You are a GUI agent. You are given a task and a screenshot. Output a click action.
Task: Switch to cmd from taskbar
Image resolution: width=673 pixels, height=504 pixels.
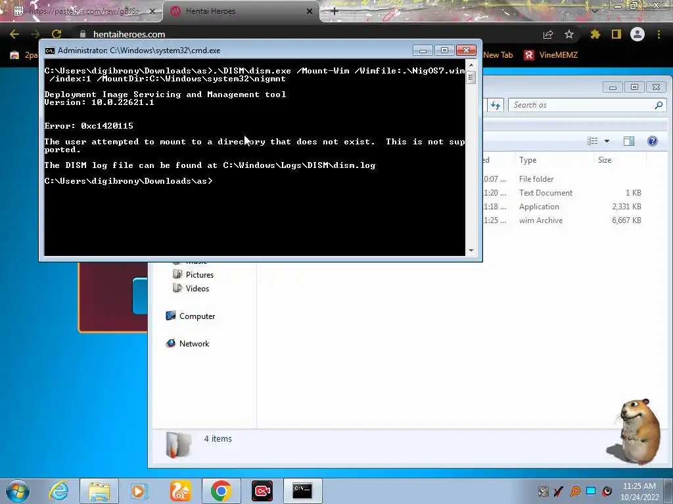pyautogui.click(x=302, y=491)
